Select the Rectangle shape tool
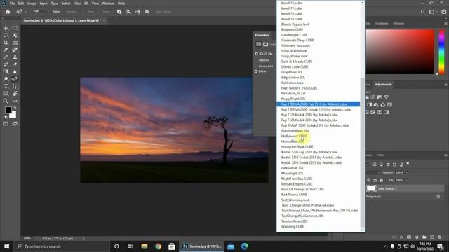 tap(6, 94)
